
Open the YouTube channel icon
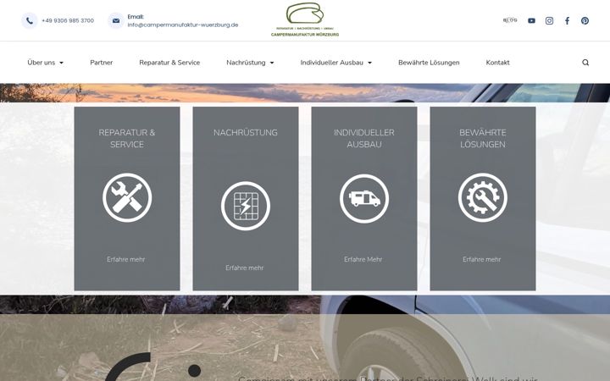point(531,20)
